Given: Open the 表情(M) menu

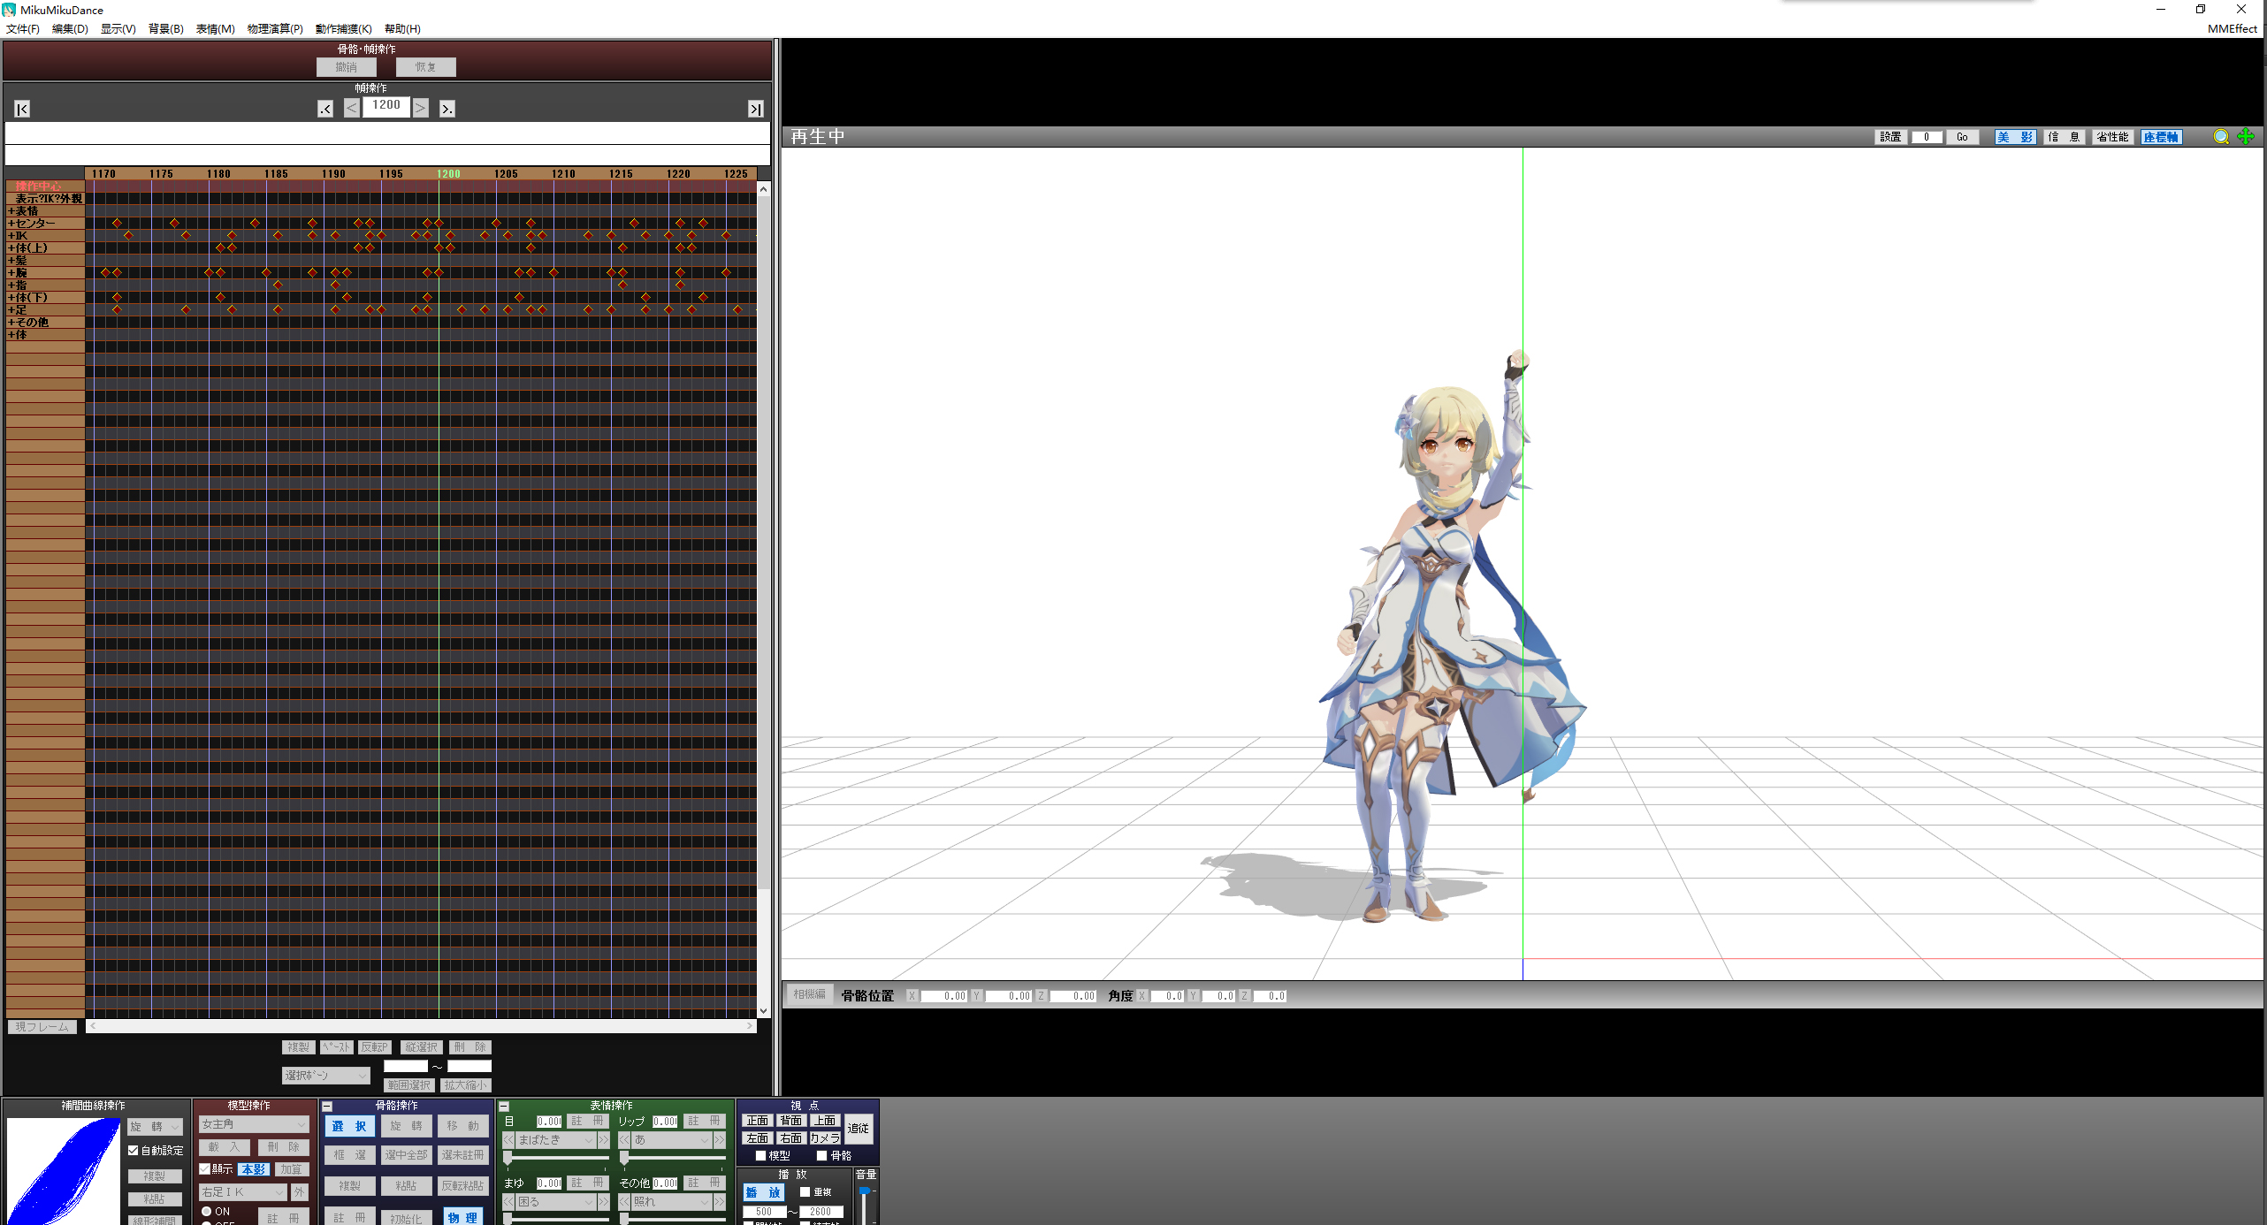Looking at the screenshot, I should click(x=215, y=29).
